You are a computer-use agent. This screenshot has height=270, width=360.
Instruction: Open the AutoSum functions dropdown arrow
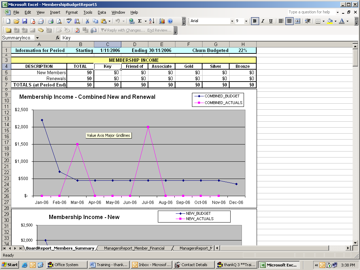tap(146, 21)
